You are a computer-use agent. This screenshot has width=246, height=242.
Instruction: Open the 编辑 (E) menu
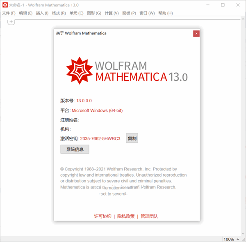[25, 13]
